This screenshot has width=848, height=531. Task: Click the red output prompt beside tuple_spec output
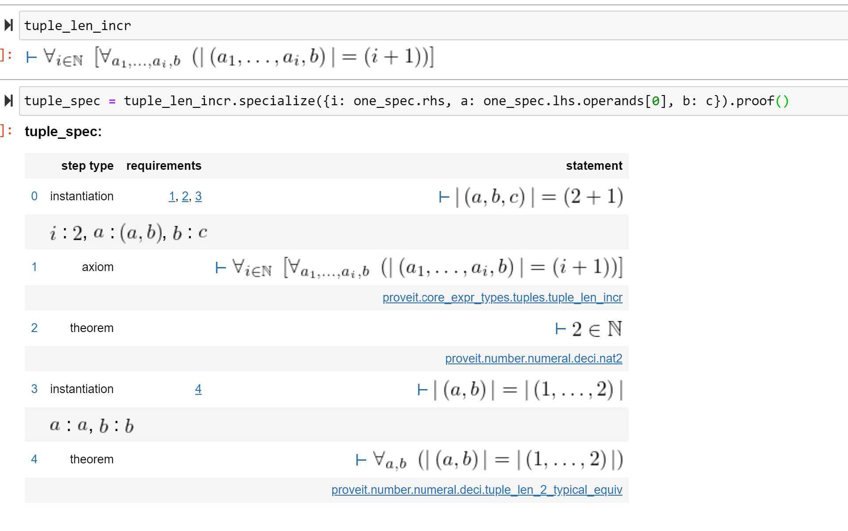(x=4, y=130)
